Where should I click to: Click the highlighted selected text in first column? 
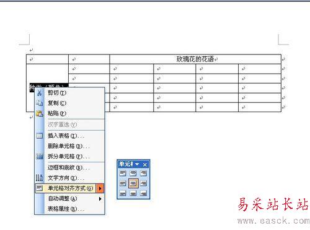pyautogui.click(x=49, y=86)
